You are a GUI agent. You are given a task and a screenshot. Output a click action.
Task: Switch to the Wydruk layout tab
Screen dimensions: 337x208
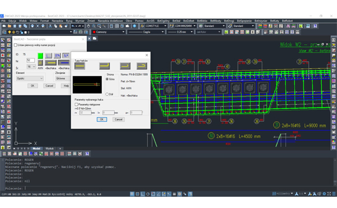[x=49, y=149]
